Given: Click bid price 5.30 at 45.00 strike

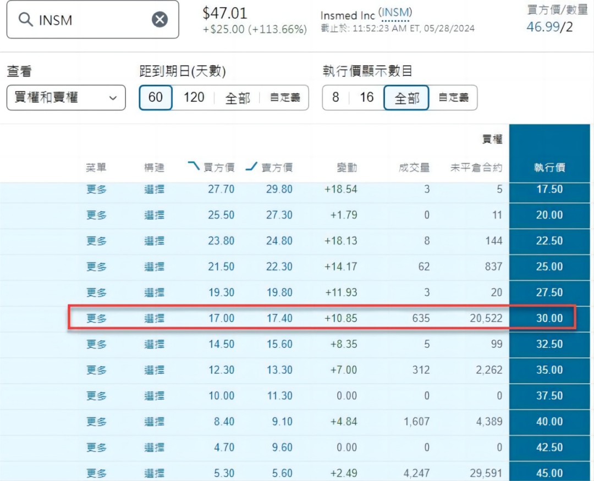Looking at the screenshot, I should [224, 473].
